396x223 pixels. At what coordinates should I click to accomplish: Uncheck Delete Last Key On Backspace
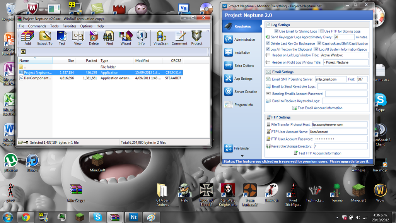click(x=268, y=44)
